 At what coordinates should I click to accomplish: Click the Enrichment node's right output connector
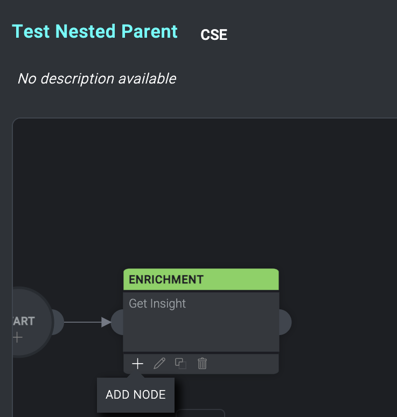[285, 322]
